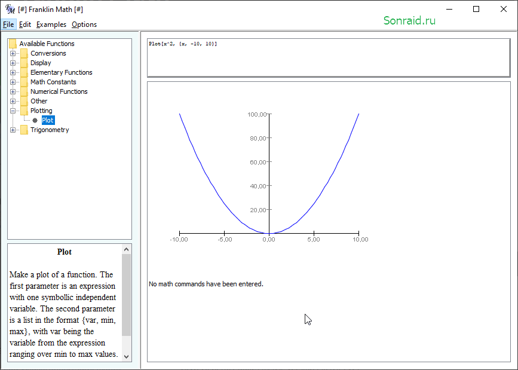This screenshot has width=518, height=370.
Task: Select the Available Functions root label
Action: 47,44
